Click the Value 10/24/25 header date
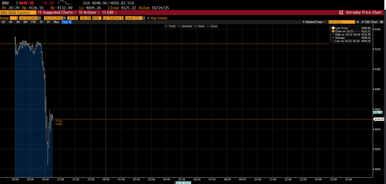Viewport: 386px width, 184px height. coord(154,7)
